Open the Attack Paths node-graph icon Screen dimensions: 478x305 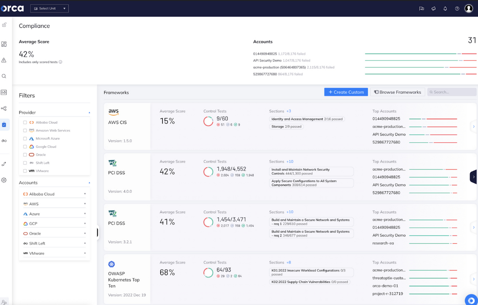pos(4,108)
